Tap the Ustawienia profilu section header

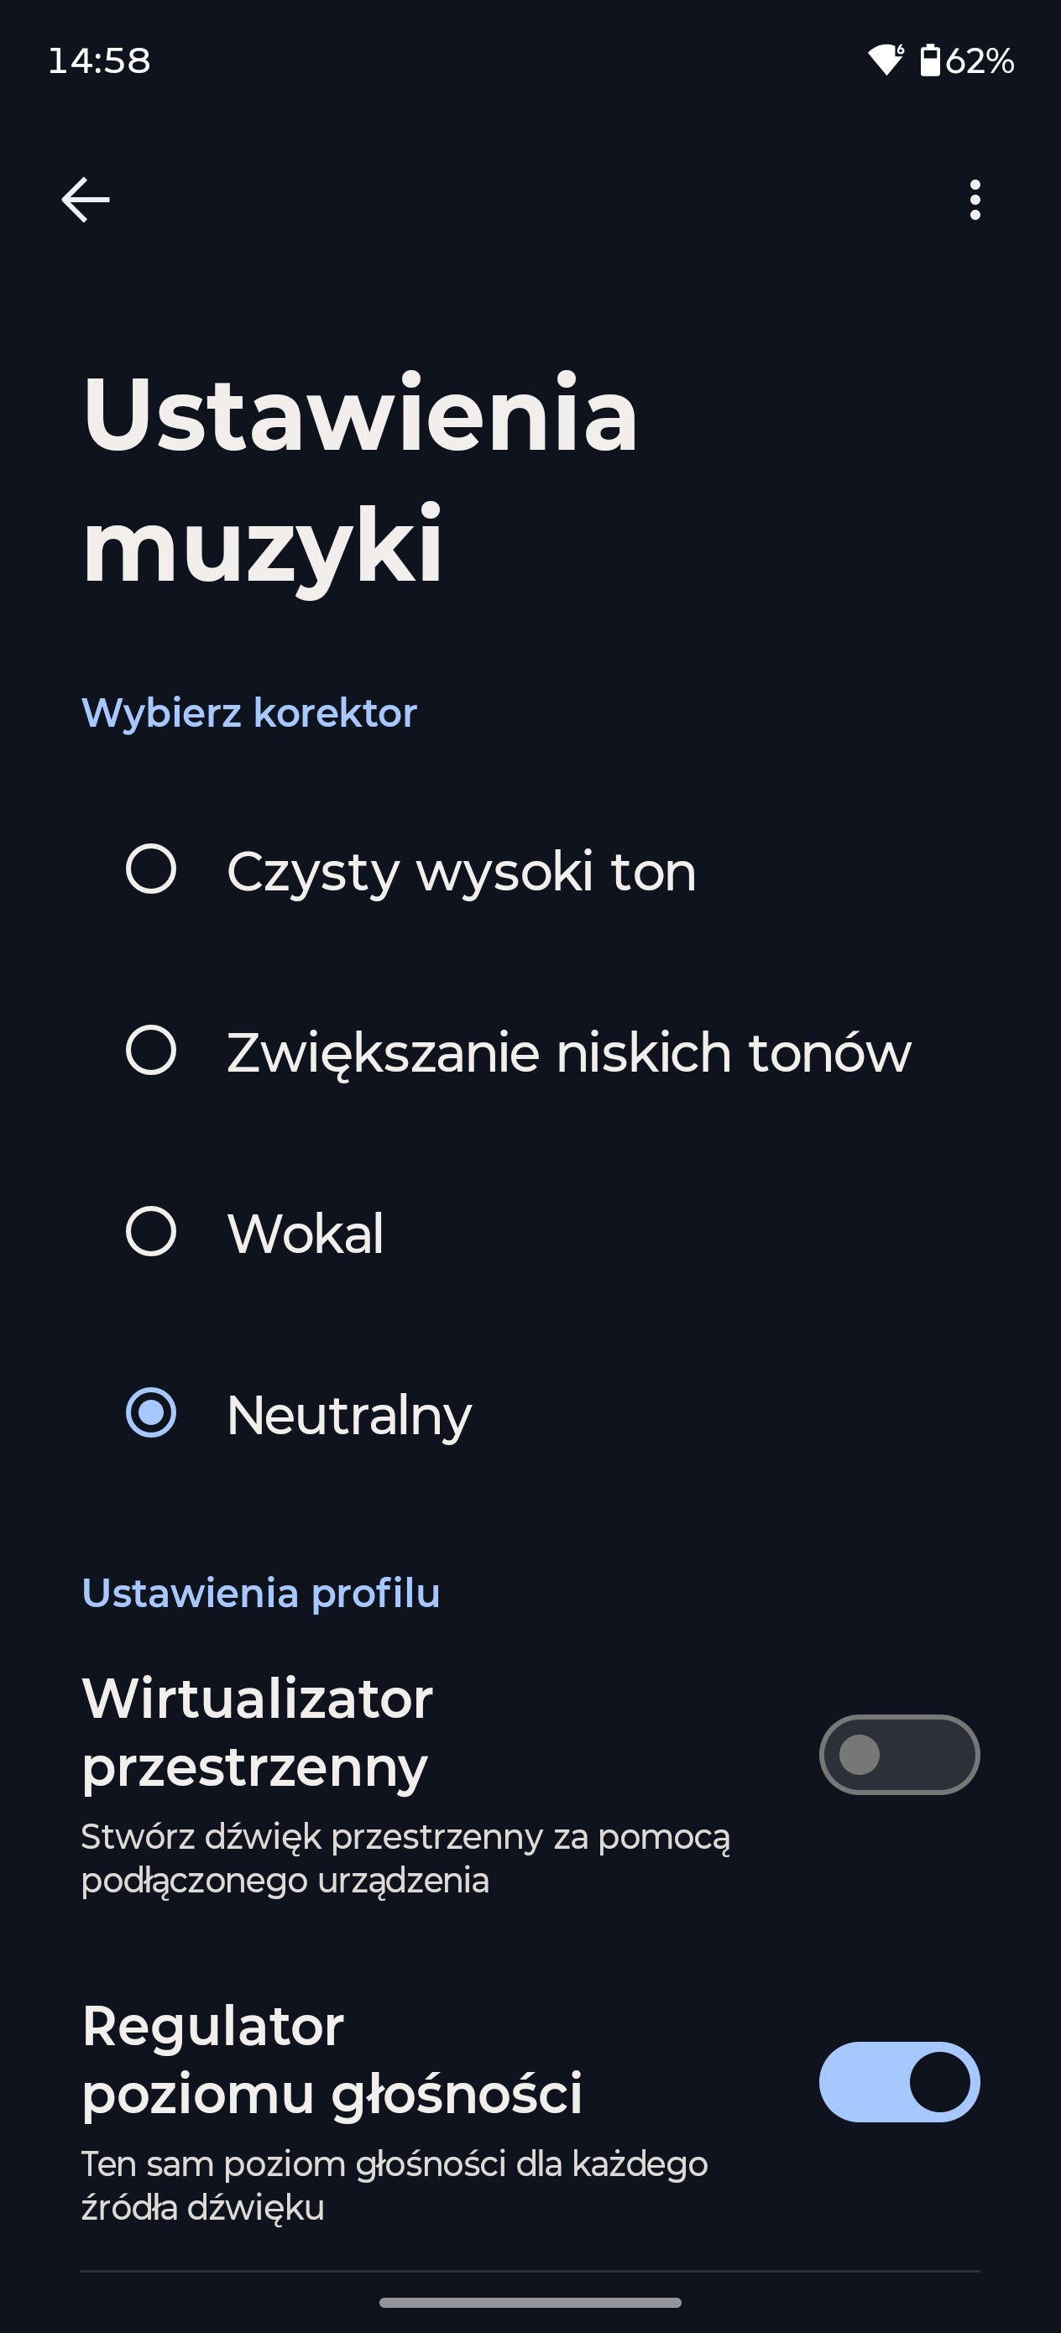tap(261, 1593)
